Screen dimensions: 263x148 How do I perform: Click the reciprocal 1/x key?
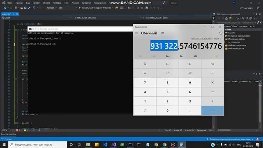click(x=145, y=73)
